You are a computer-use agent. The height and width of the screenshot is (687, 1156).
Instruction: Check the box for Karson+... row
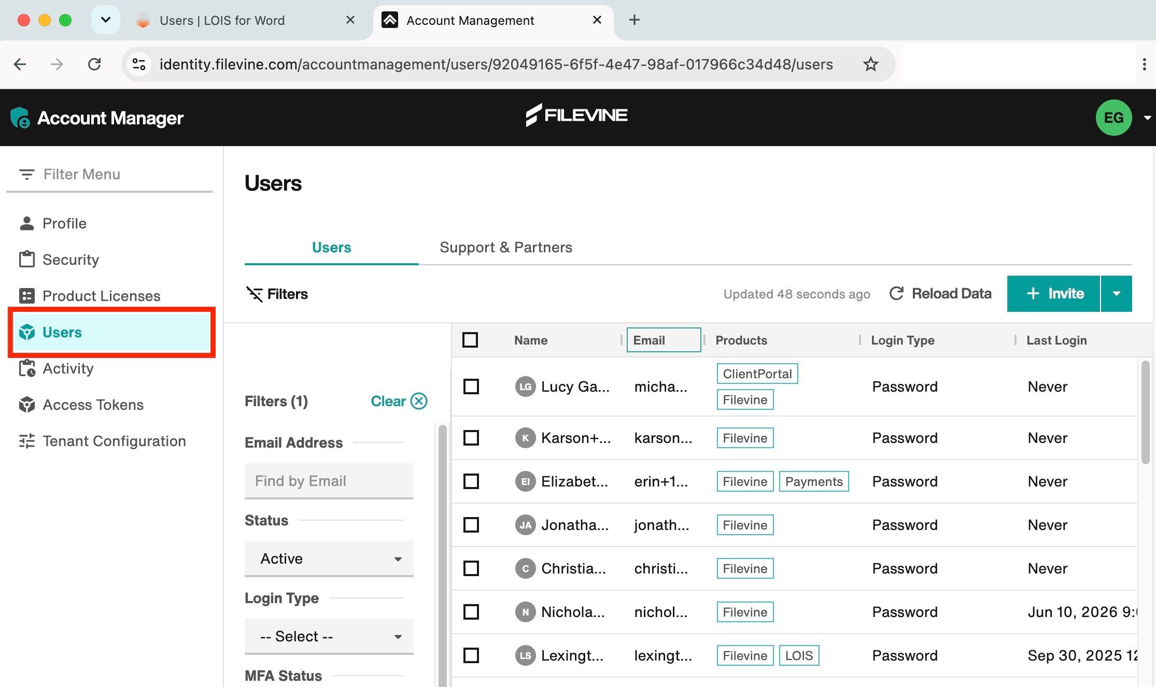(x=471, y=438)
